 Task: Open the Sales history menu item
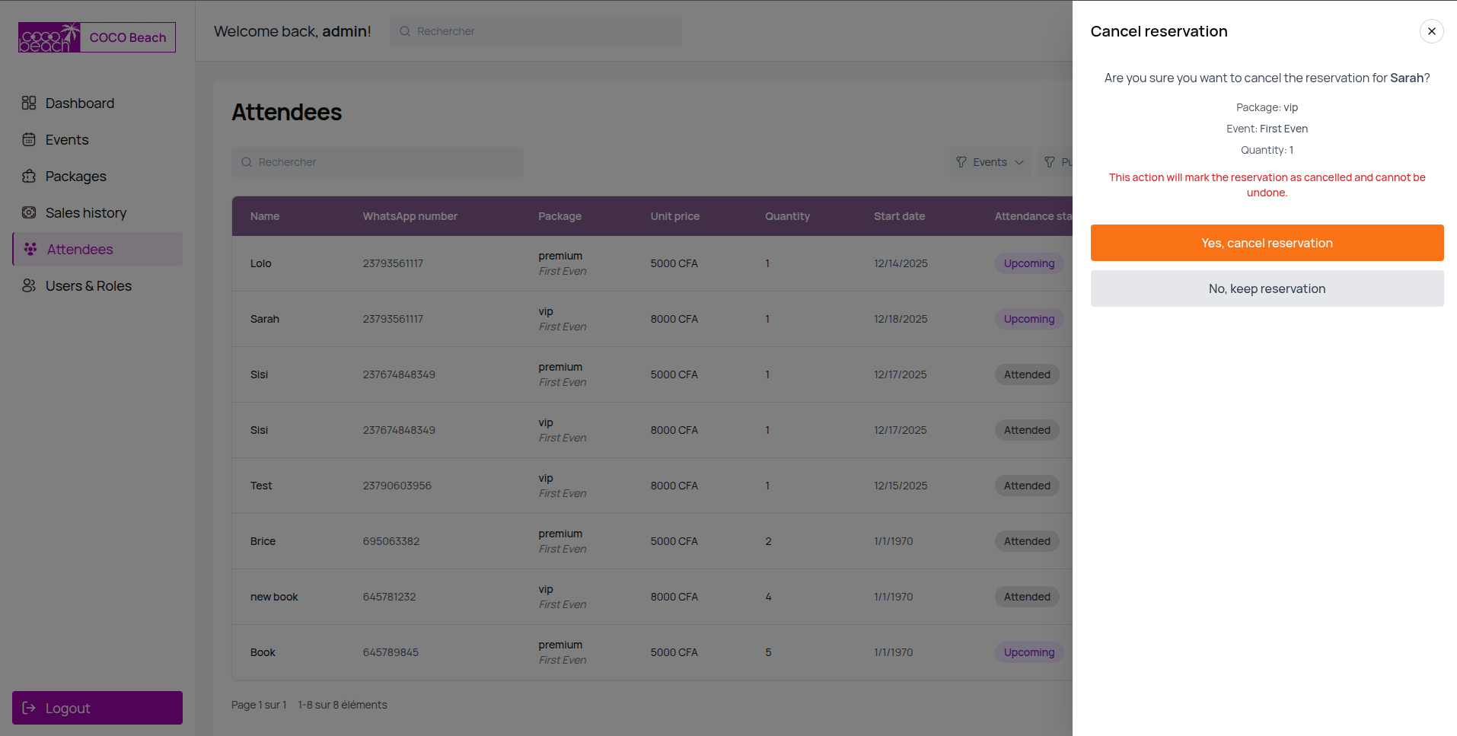point(86,212)
